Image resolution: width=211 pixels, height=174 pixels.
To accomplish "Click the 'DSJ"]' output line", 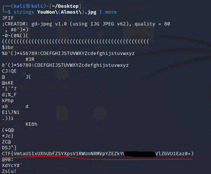I will tap(9, 148).
